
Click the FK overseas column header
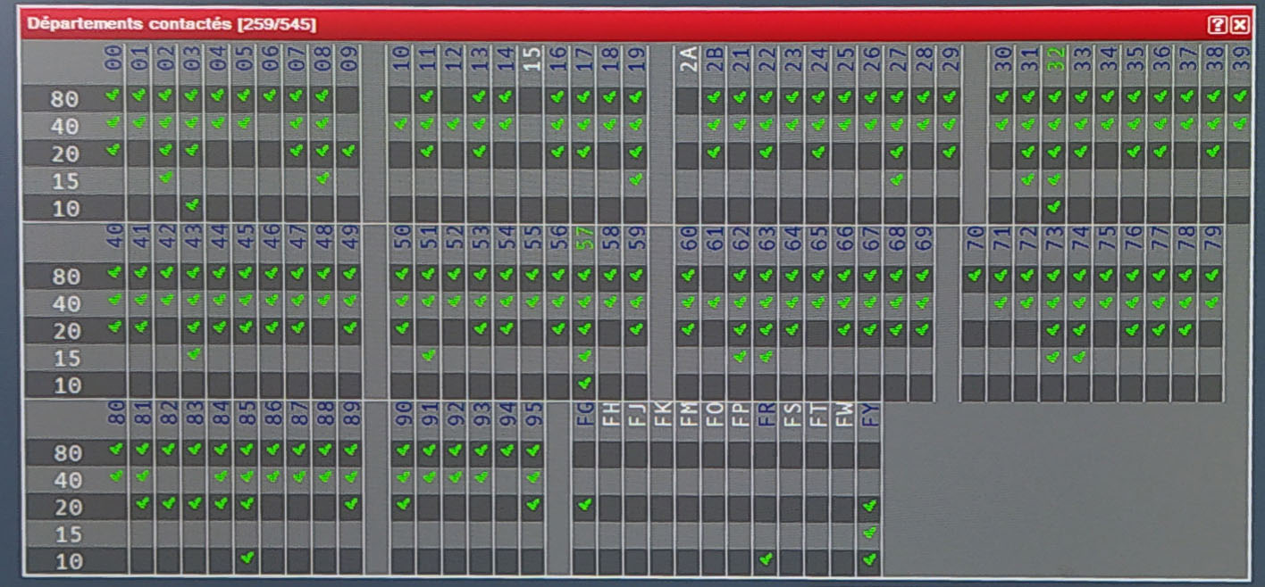663,416
